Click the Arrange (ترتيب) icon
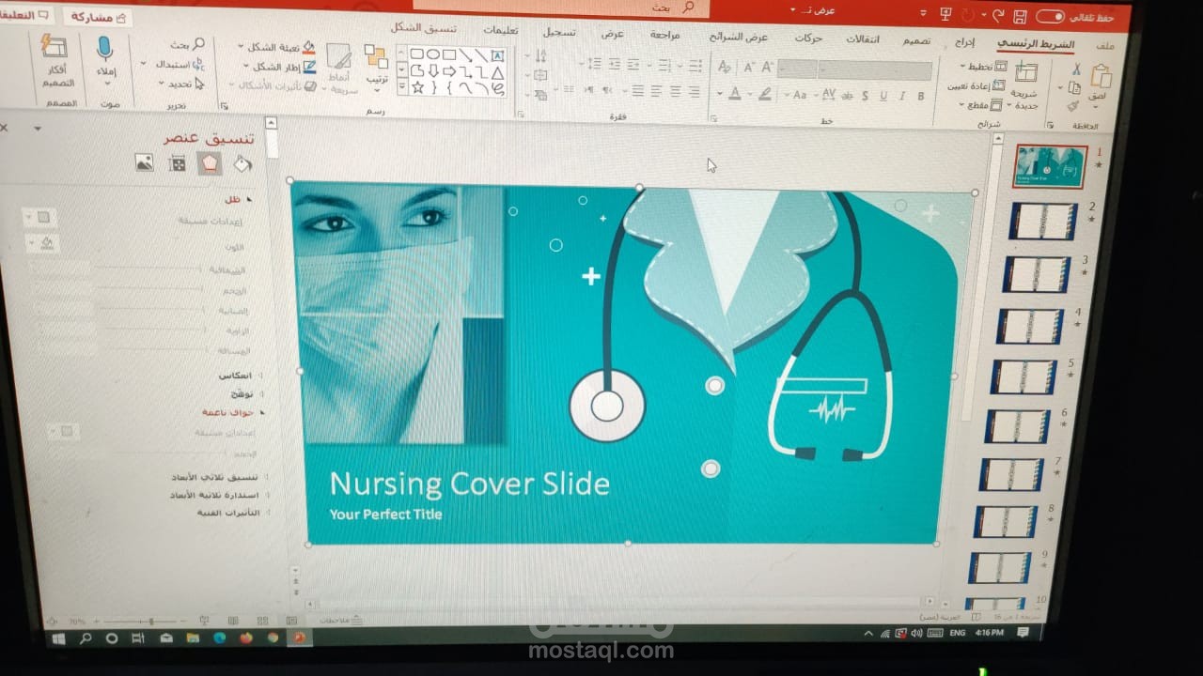 (376, 56)
